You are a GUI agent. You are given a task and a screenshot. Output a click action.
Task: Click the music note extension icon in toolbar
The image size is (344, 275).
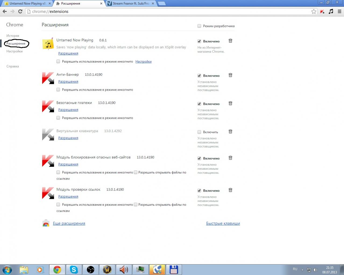coord(331,11)
